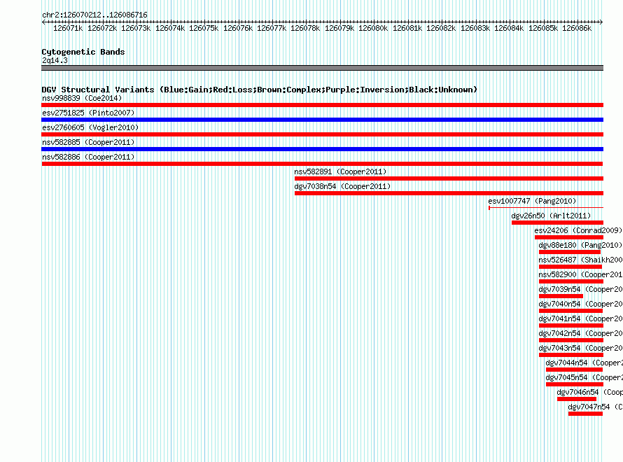Open dgv7043n54 variant label
The image size is (623, 462).
[580, 348]
